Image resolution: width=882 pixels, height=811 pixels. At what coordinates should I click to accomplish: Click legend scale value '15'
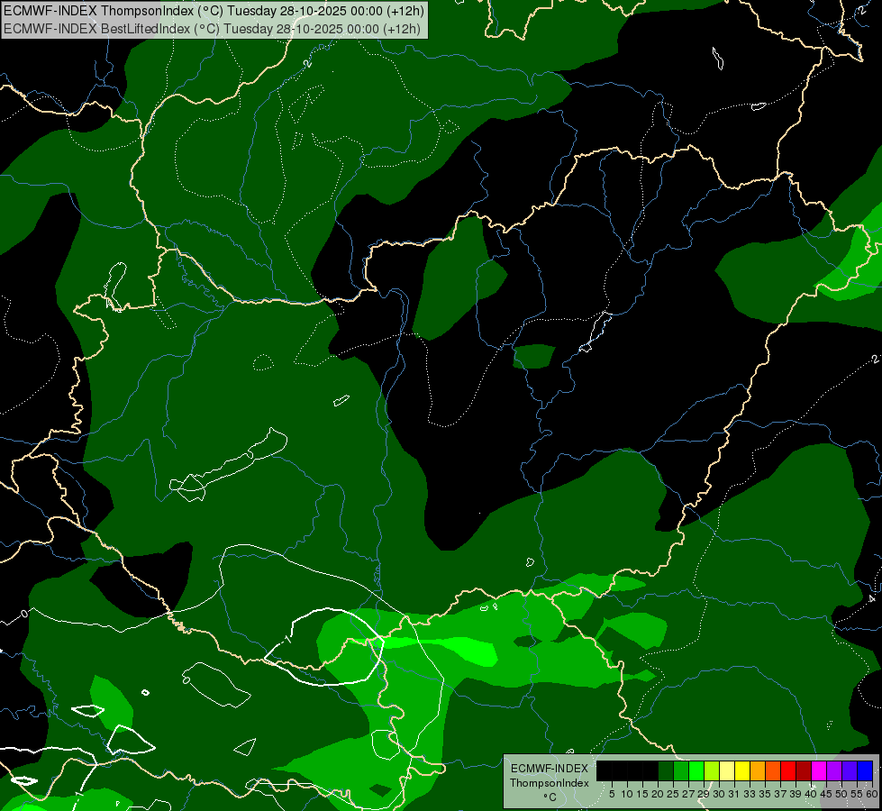(643, 794)
